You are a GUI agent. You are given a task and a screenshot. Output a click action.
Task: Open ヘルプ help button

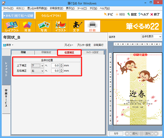(143, 14)
